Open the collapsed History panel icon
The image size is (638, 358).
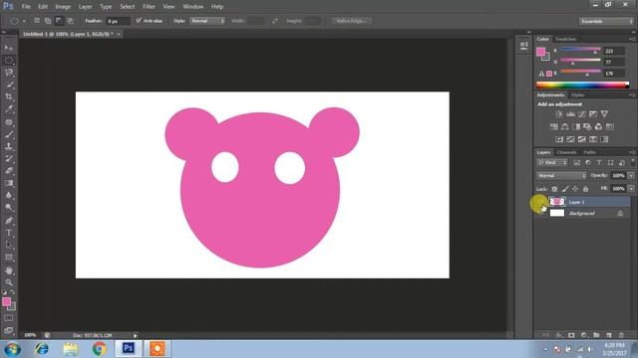(x=524, y=45)
